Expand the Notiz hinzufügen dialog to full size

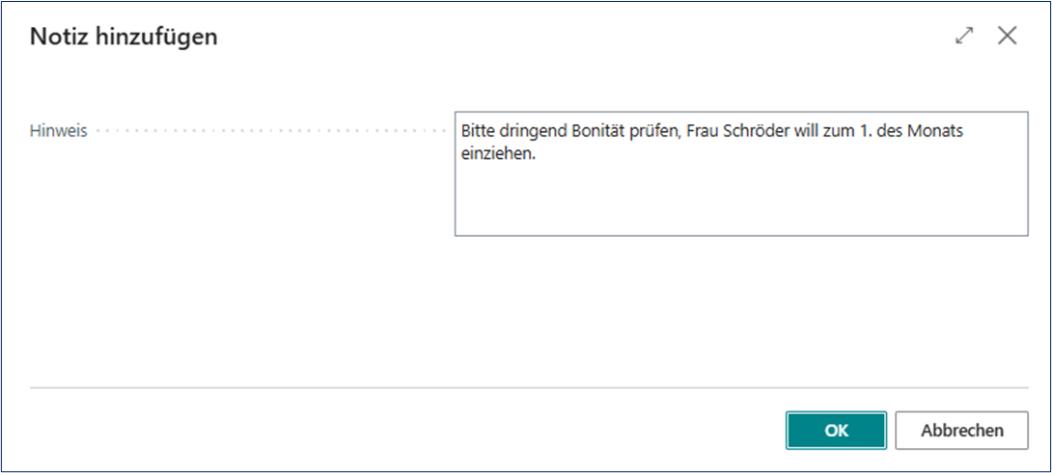pyautogui.click(x=963, y=37)
